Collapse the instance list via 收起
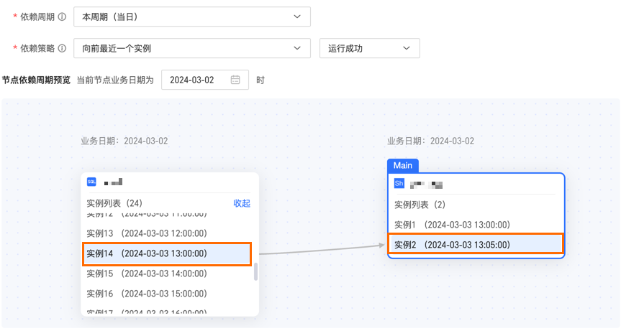 pos(242,203)
